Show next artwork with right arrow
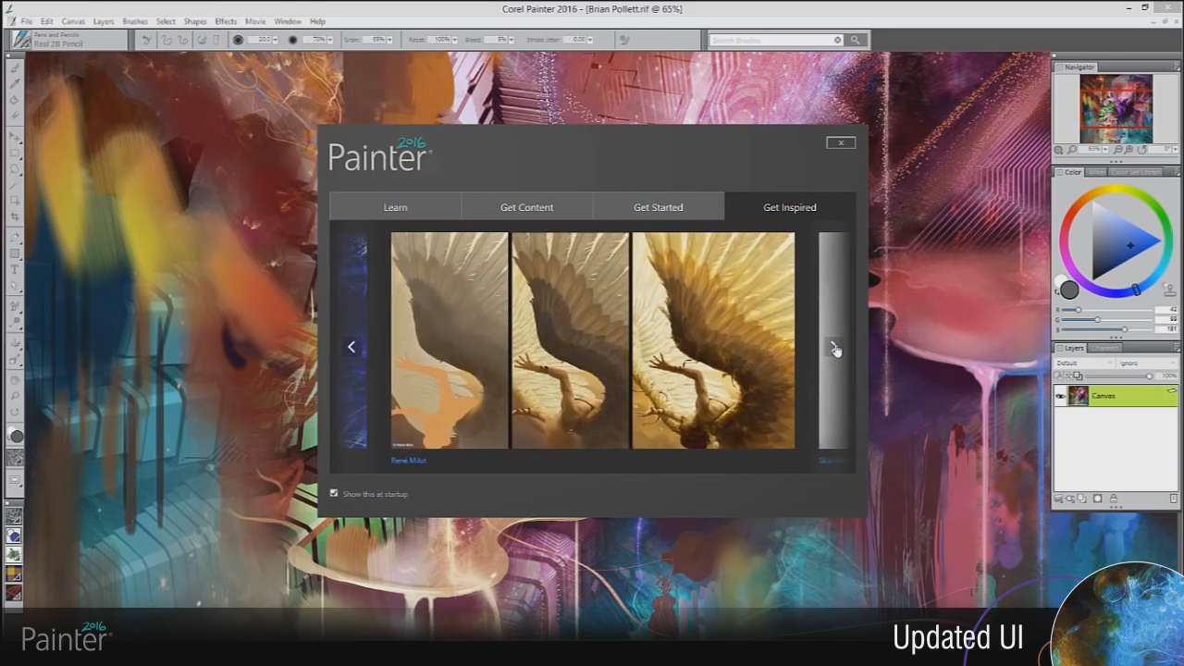The height and width of the screenshot is (666, 1184). pyautogui.click(x=833, y=347)
